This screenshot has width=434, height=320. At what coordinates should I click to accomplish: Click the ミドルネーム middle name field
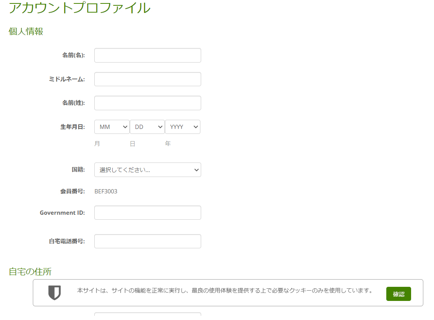[x=147, y=79]
